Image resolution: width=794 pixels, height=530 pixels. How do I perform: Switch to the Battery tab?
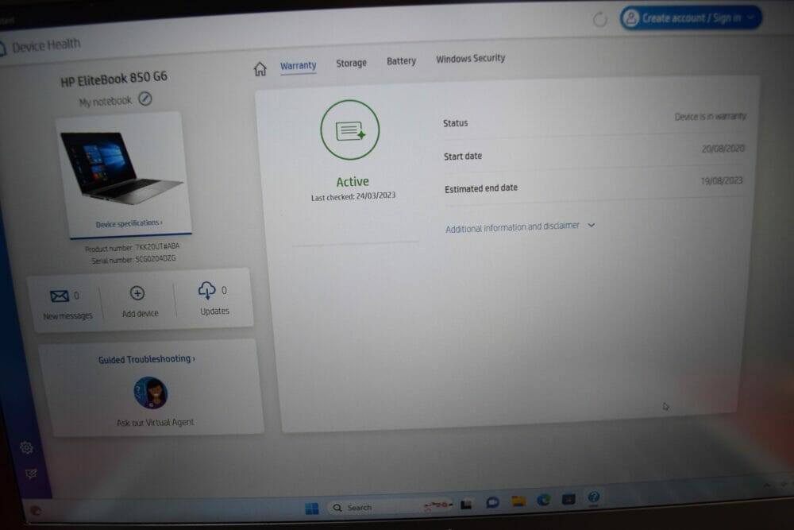click(401, 61)
